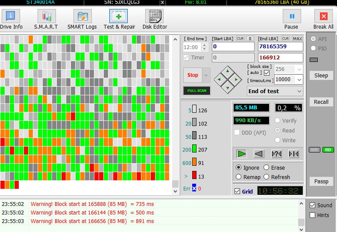Click the RD indicator button

tap(328, 150)
